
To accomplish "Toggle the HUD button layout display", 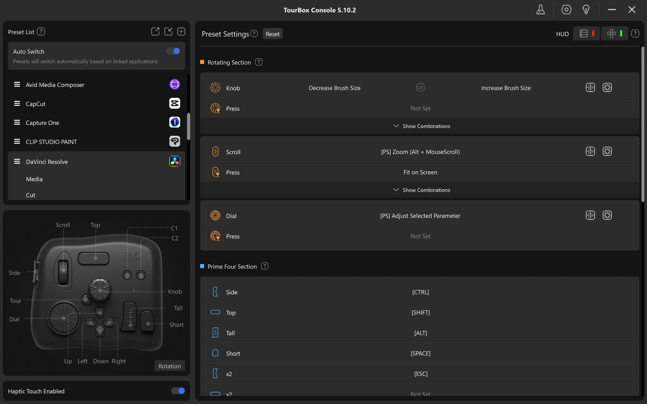I will point(614,34).
